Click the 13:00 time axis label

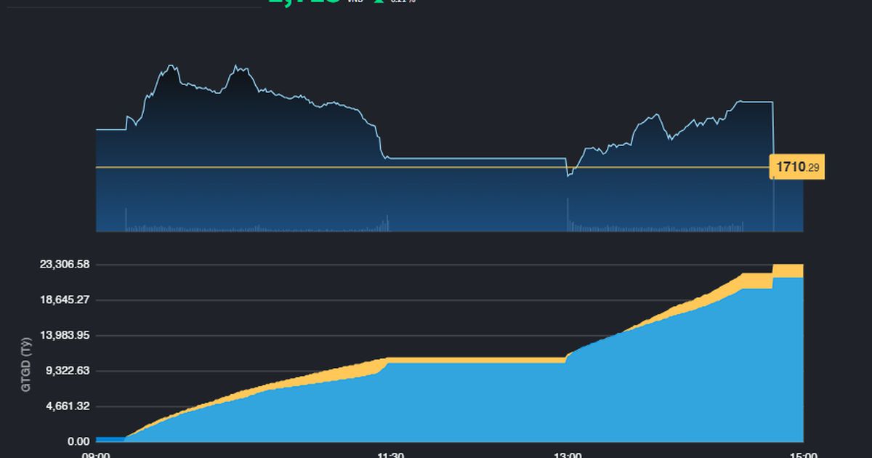(568, 454)
